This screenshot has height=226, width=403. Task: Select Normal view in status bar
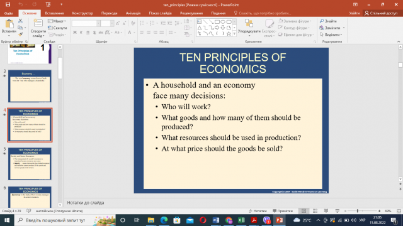coord(304,211)
